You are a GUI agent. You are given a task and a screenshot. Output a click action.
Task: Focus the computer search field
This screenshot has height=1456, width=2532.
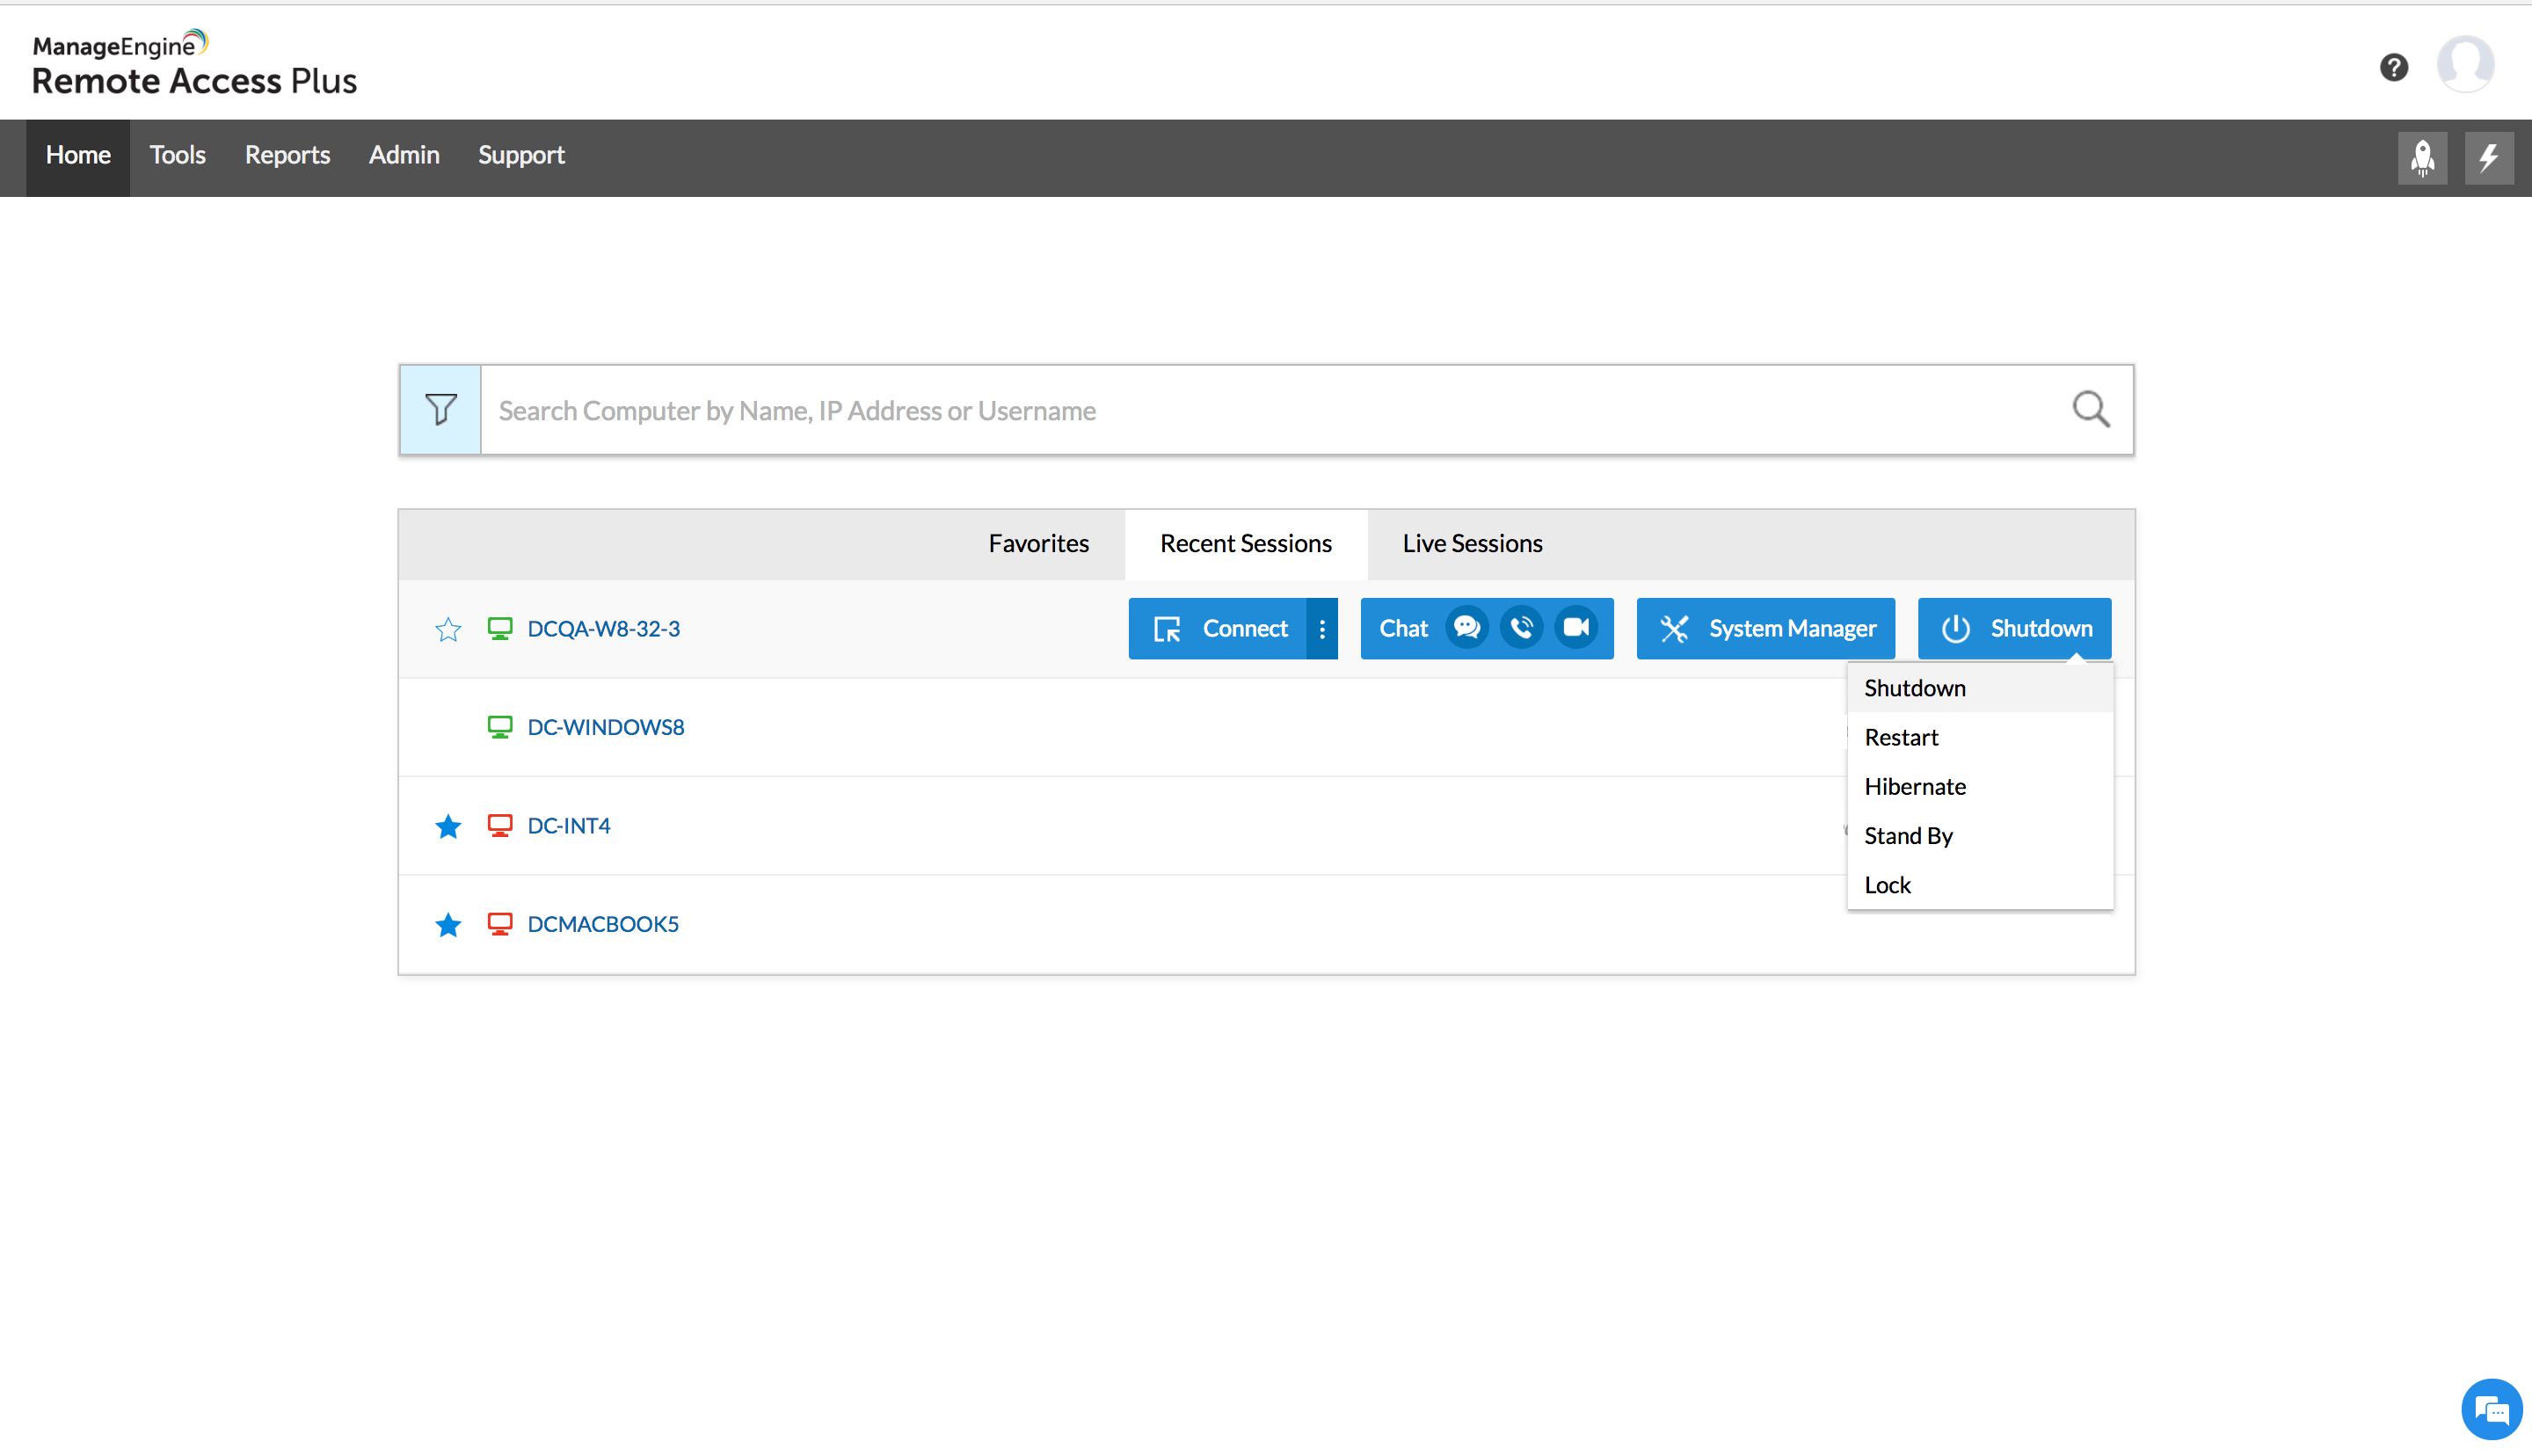coord(1270,410)
